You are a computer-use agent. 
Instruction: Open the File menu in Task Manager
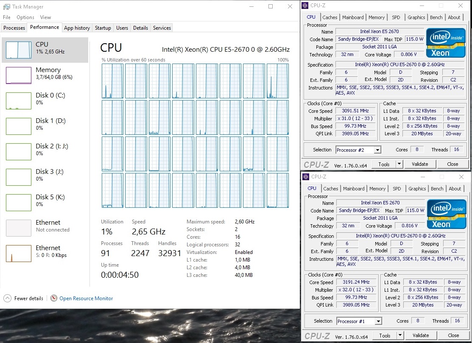7,17
